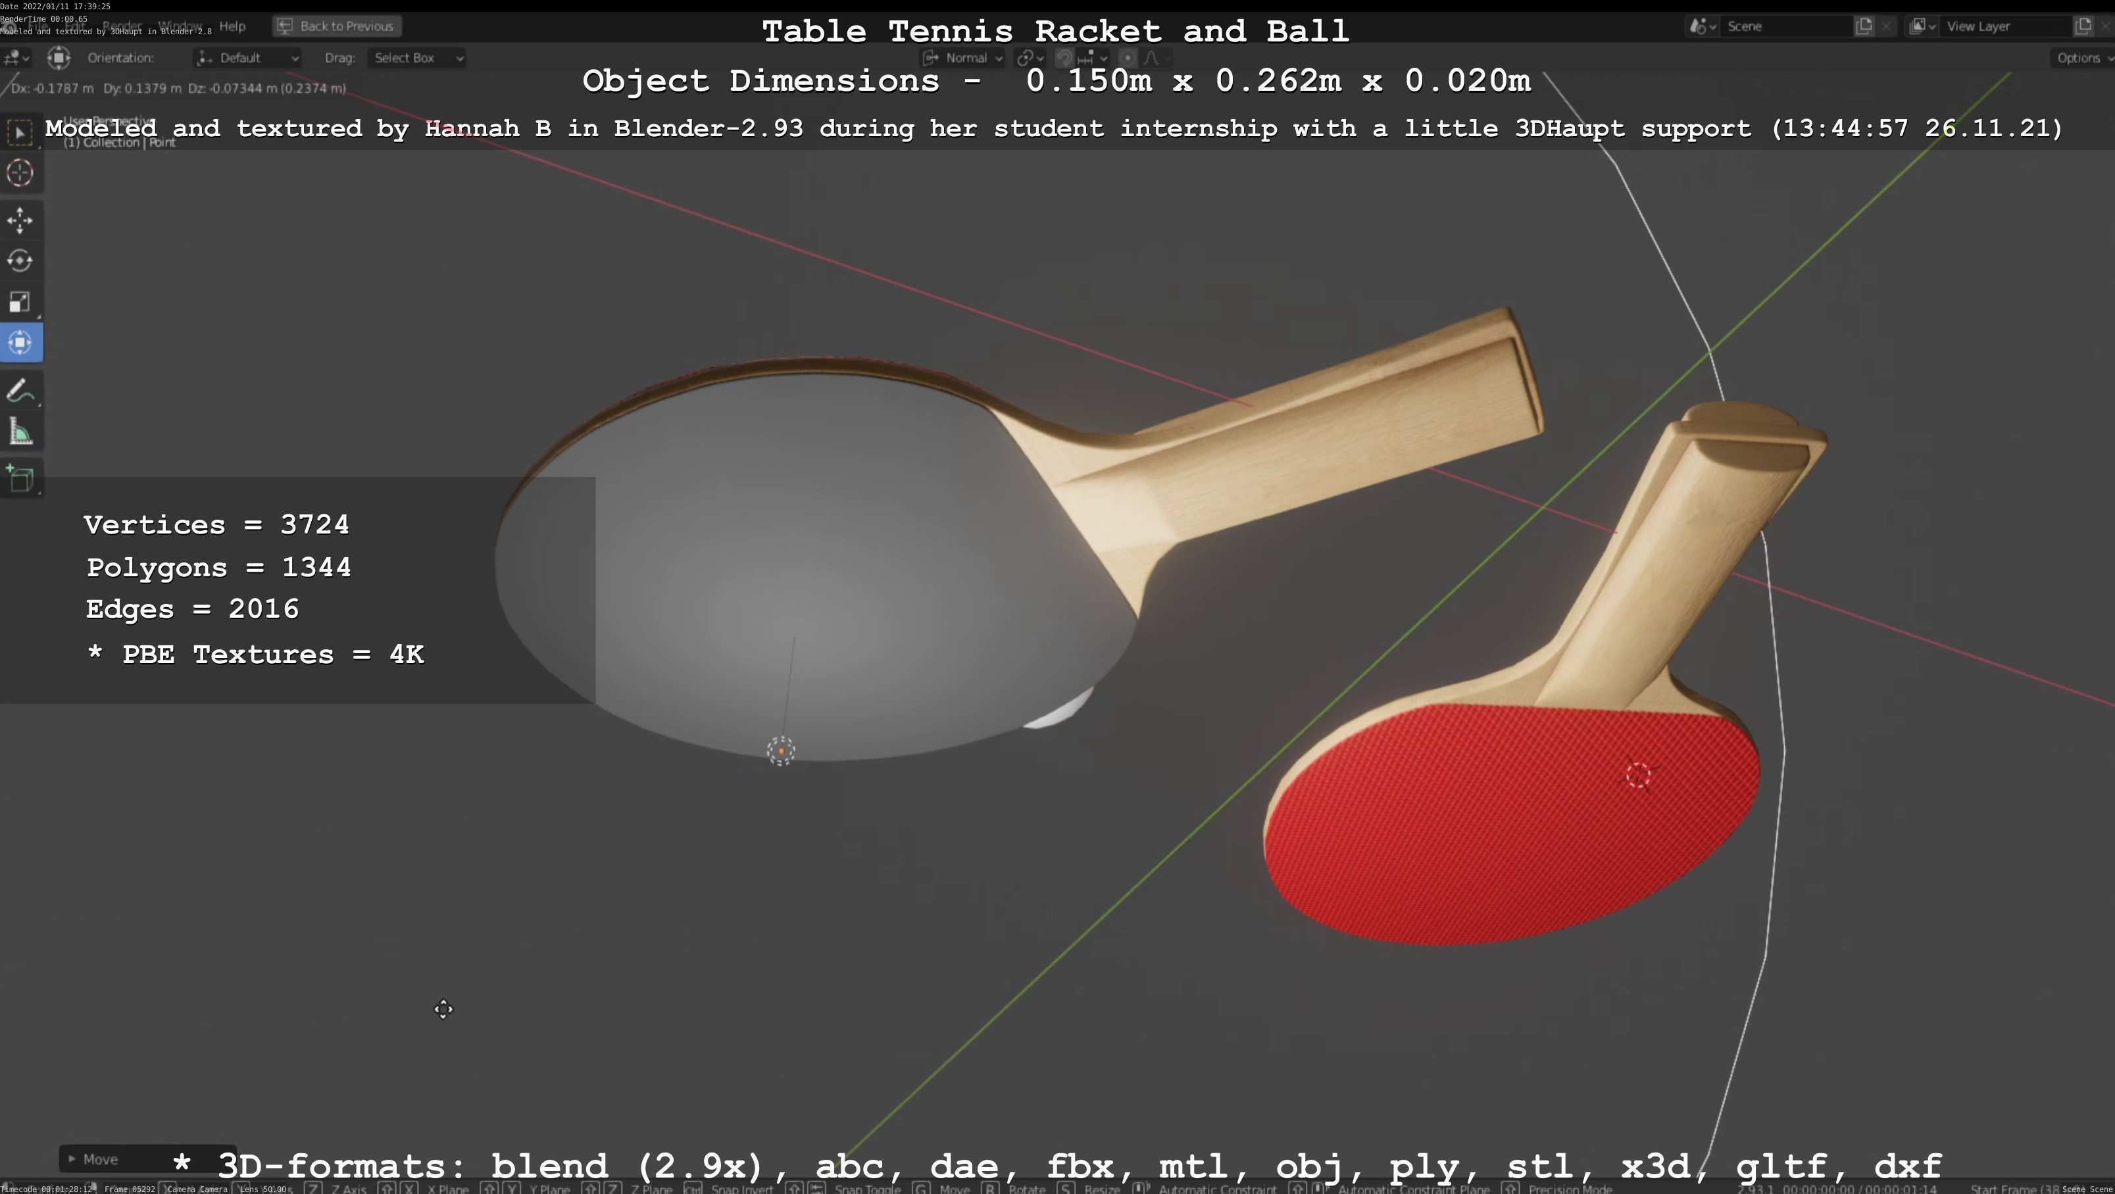The width and height of the screenshot is (2115, 1194).
Task: Click the Scene name field
Action: point(1787,26)
